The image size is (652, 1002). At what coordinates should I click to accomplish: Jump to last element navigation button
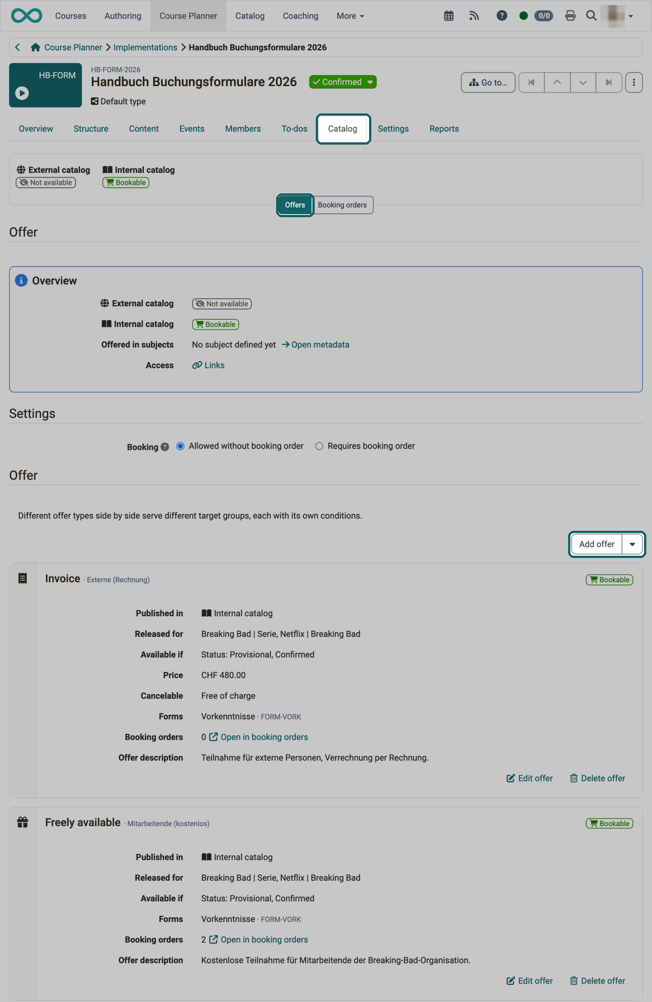click(x=609, y=83)
